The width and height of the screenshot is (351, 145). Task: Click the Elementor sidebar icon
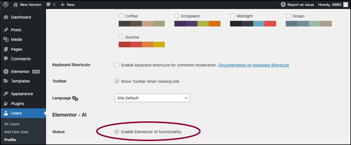click(x=6, y=72)
